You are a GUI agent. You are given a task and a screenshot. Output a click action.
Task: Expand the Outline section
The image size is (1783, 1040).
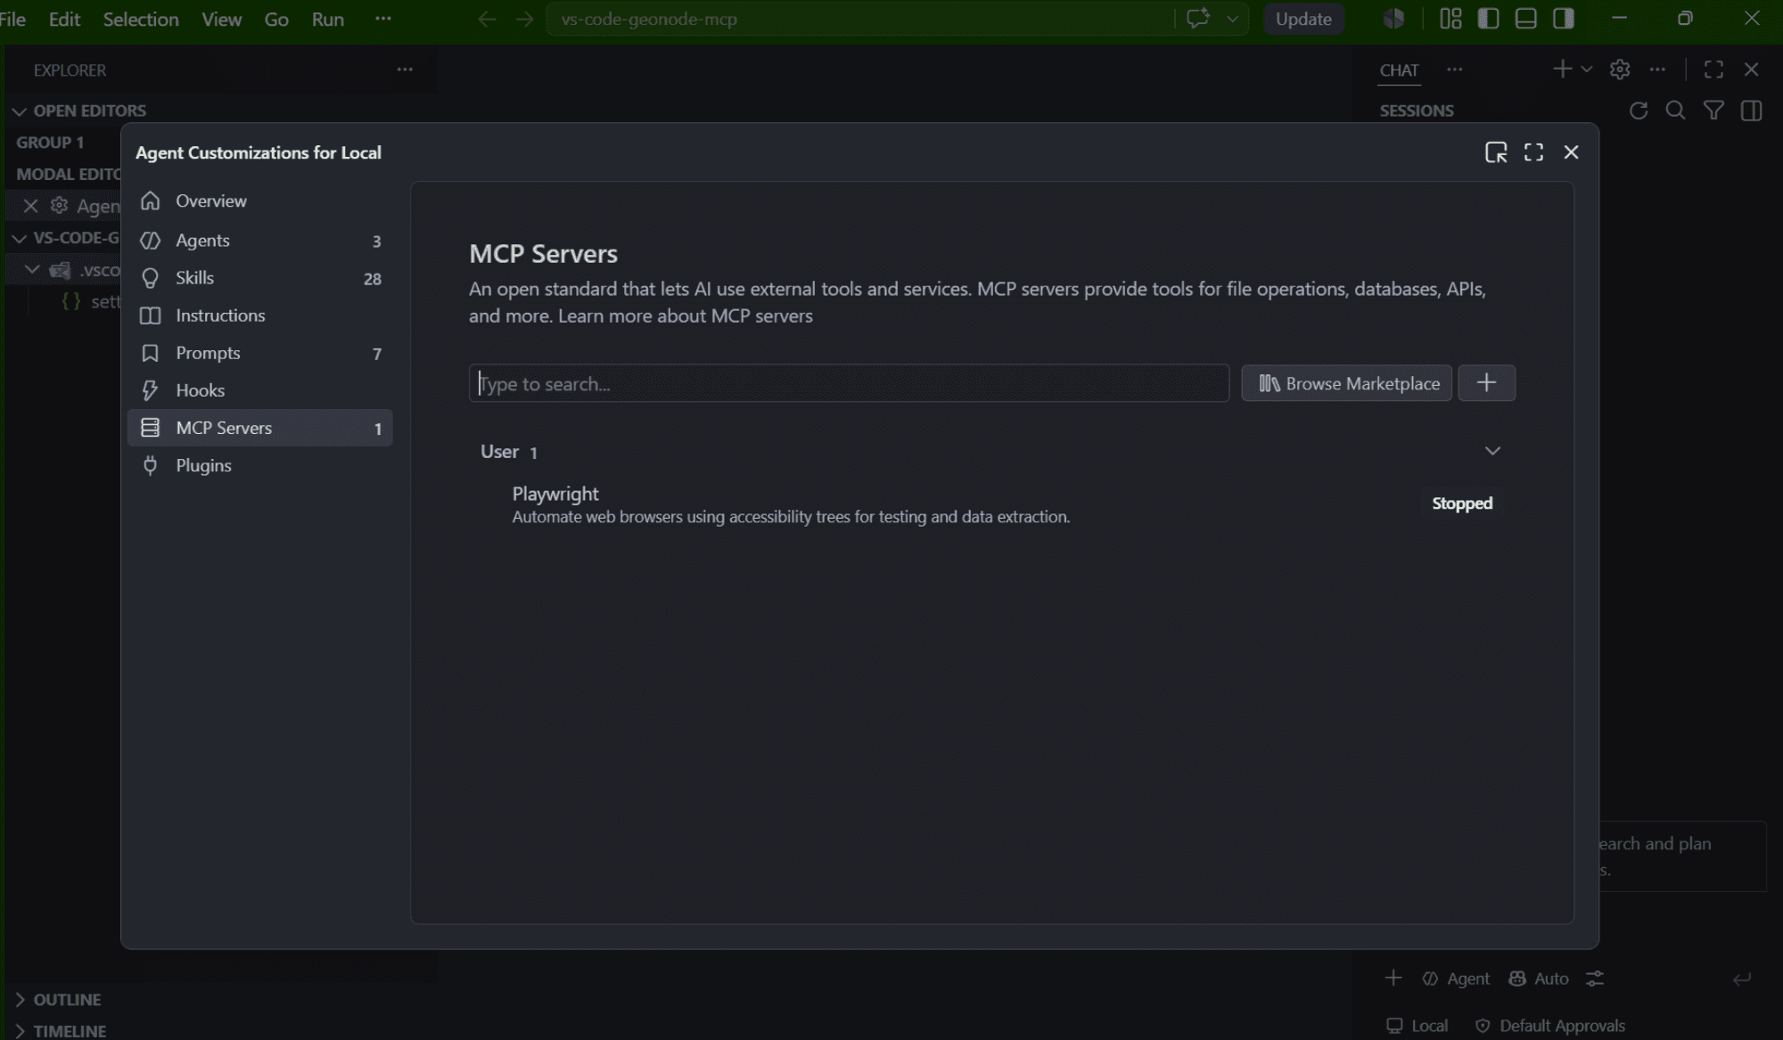click(20, 999)
